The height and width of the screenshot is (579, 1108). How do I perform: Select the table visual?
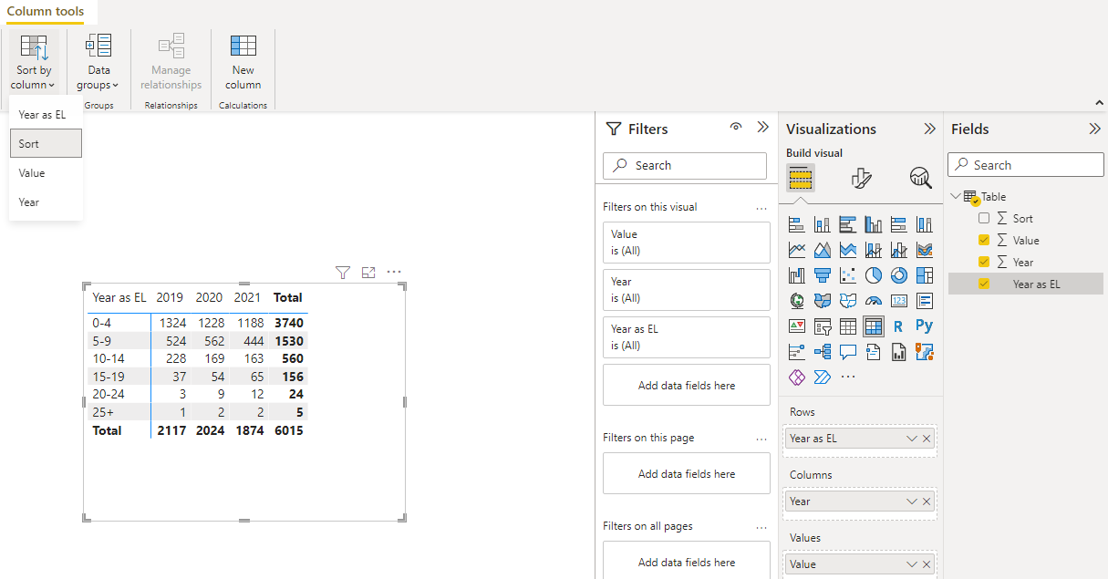(x=847, y=326)
